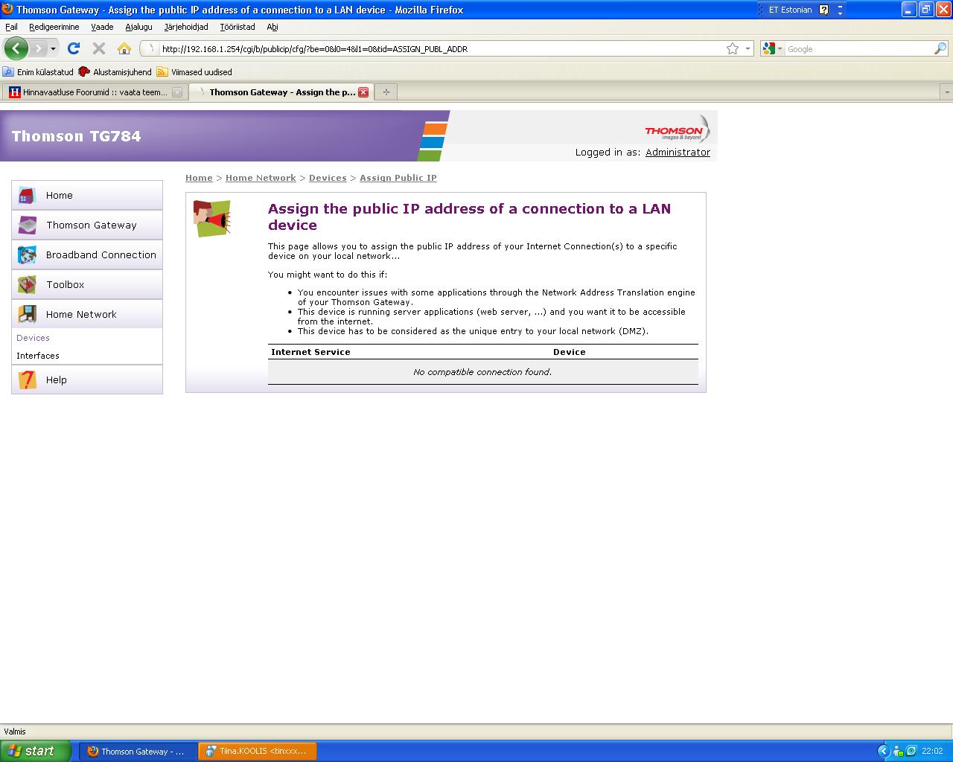Close the Hinnavaatluse Foorumid tab
The image size is (953, 762).
pos(177,92)
